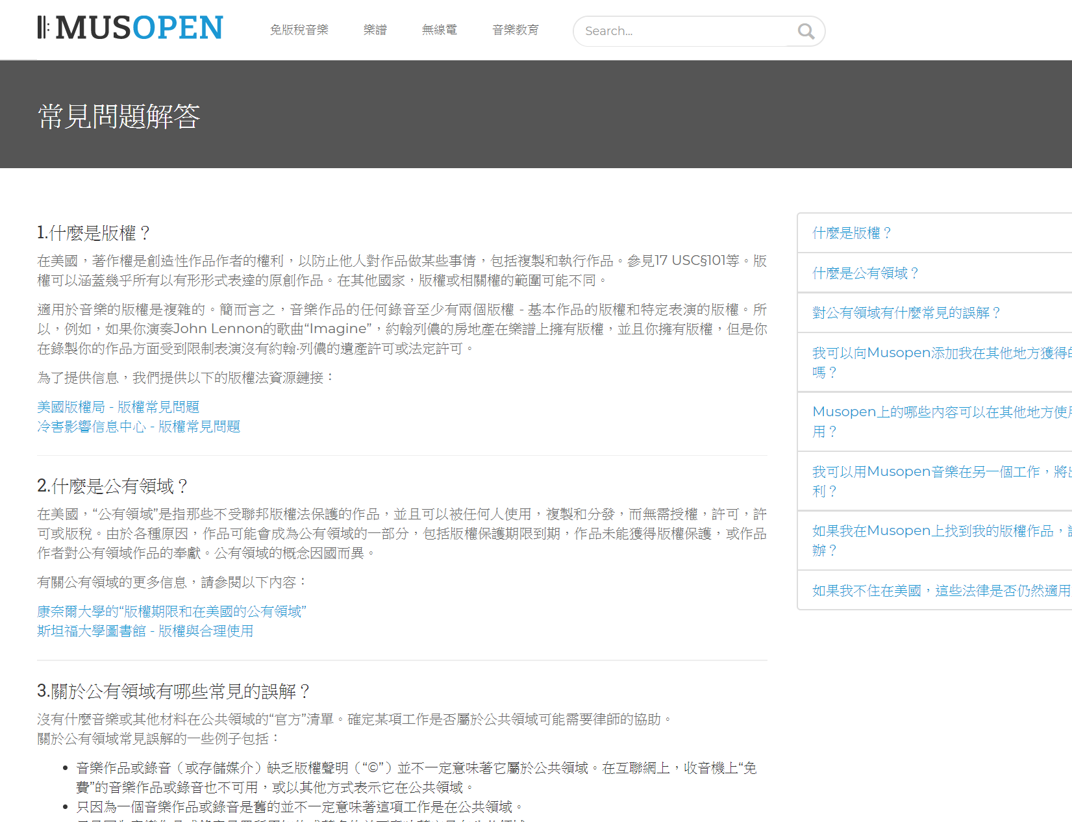
Task: Select sidebar item 如果我不住在美國
Action: pos(934,590)
